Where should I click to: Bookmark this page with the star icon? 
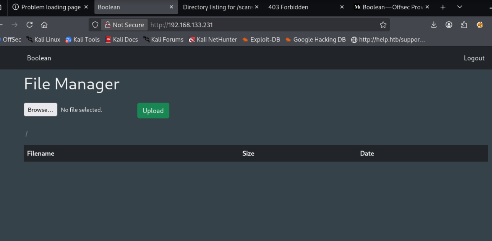pos(383,25)
